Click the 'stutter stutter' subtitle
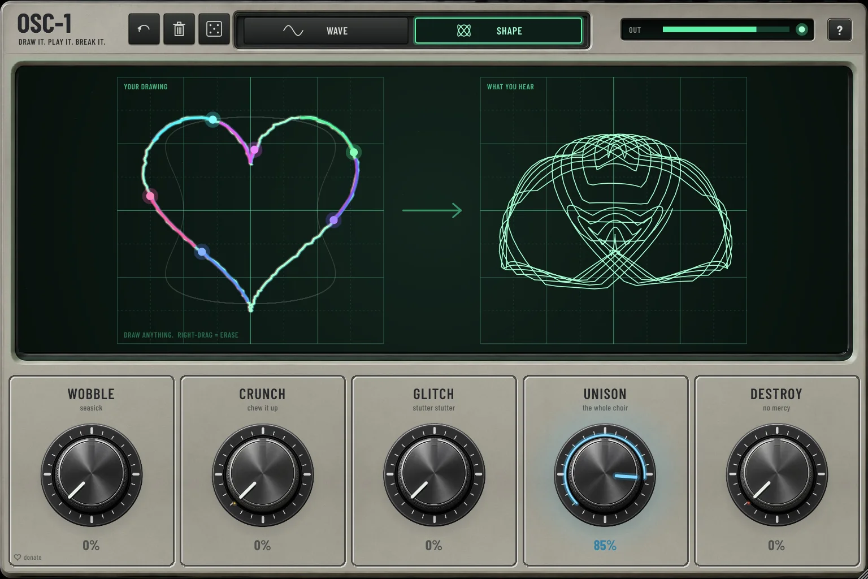Image resolution: width=868 pixels, height=579 pixels. (433, 408)
